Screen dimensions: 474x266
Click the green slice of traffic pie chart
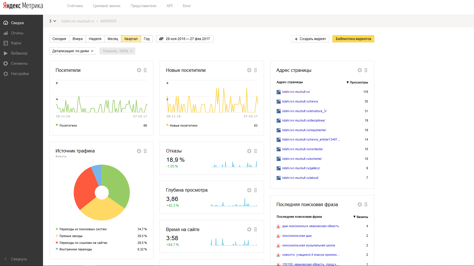coord(117,185)
